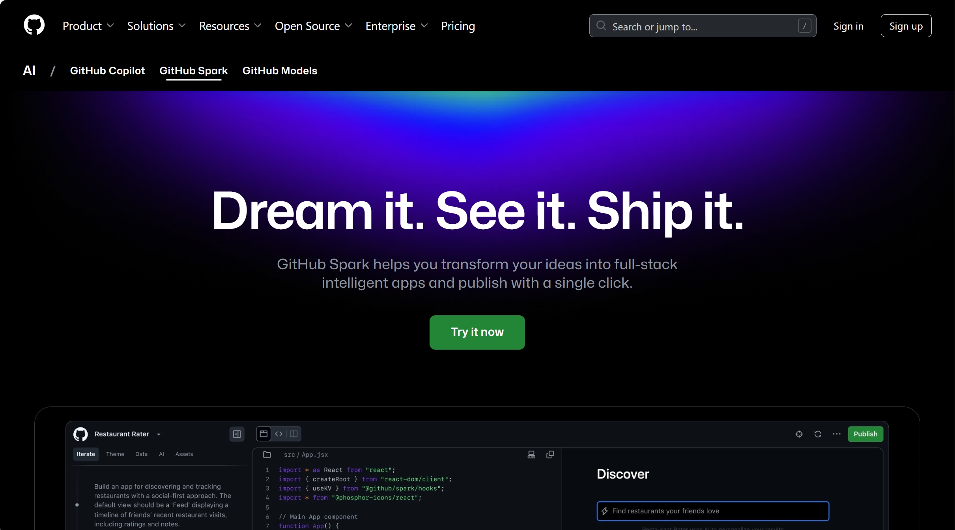Click the Sign up button
955x530 pixels.
[906, 26]
